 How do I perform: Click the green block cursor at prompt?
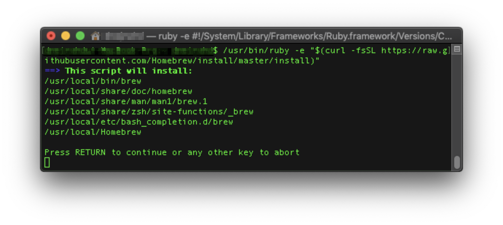(x=47, y=162)
